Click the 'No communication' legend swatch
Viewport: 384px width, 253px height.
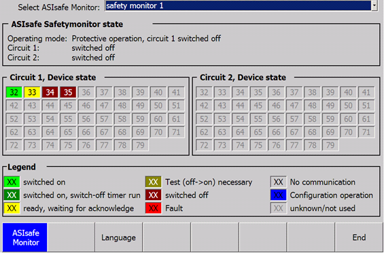click(279, 182)
